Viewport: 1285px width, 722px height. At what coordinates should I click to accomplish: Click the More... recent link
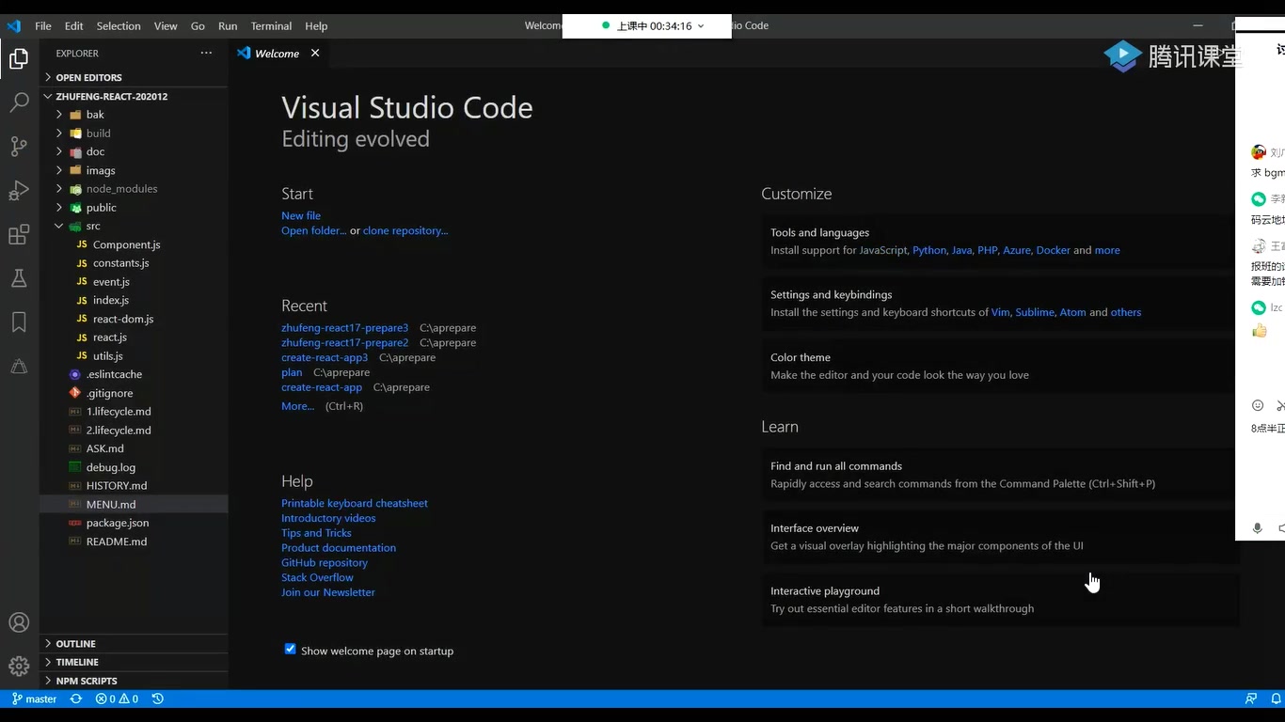point(297,406)
